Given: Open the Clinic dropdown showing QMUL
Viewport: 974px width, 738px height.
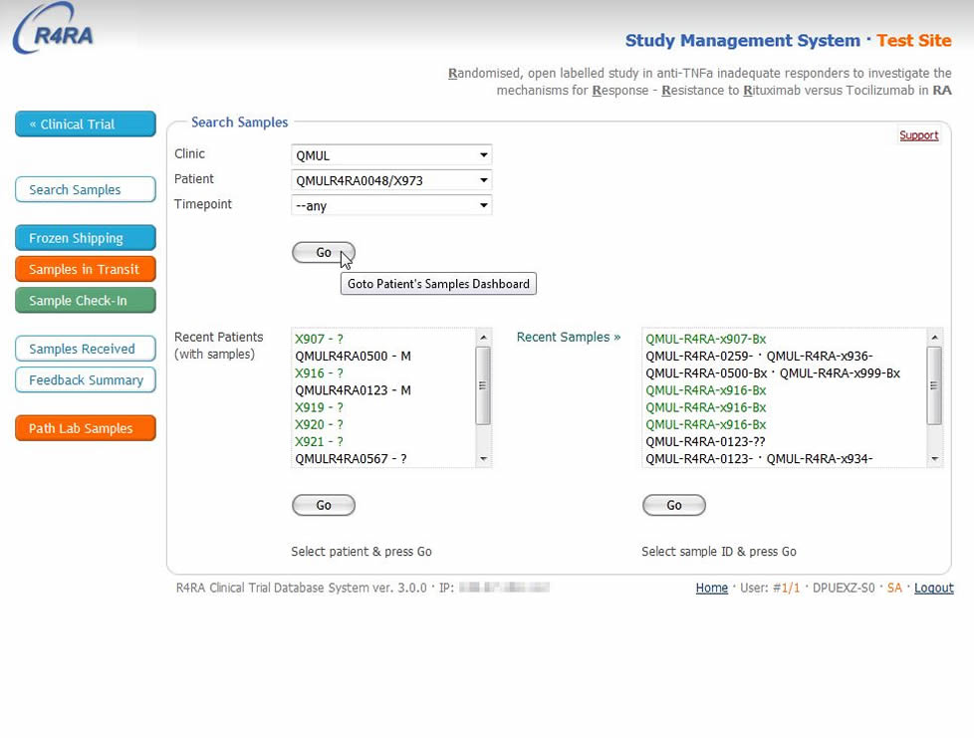Looking at the screenshot, I should coord(391,155).
